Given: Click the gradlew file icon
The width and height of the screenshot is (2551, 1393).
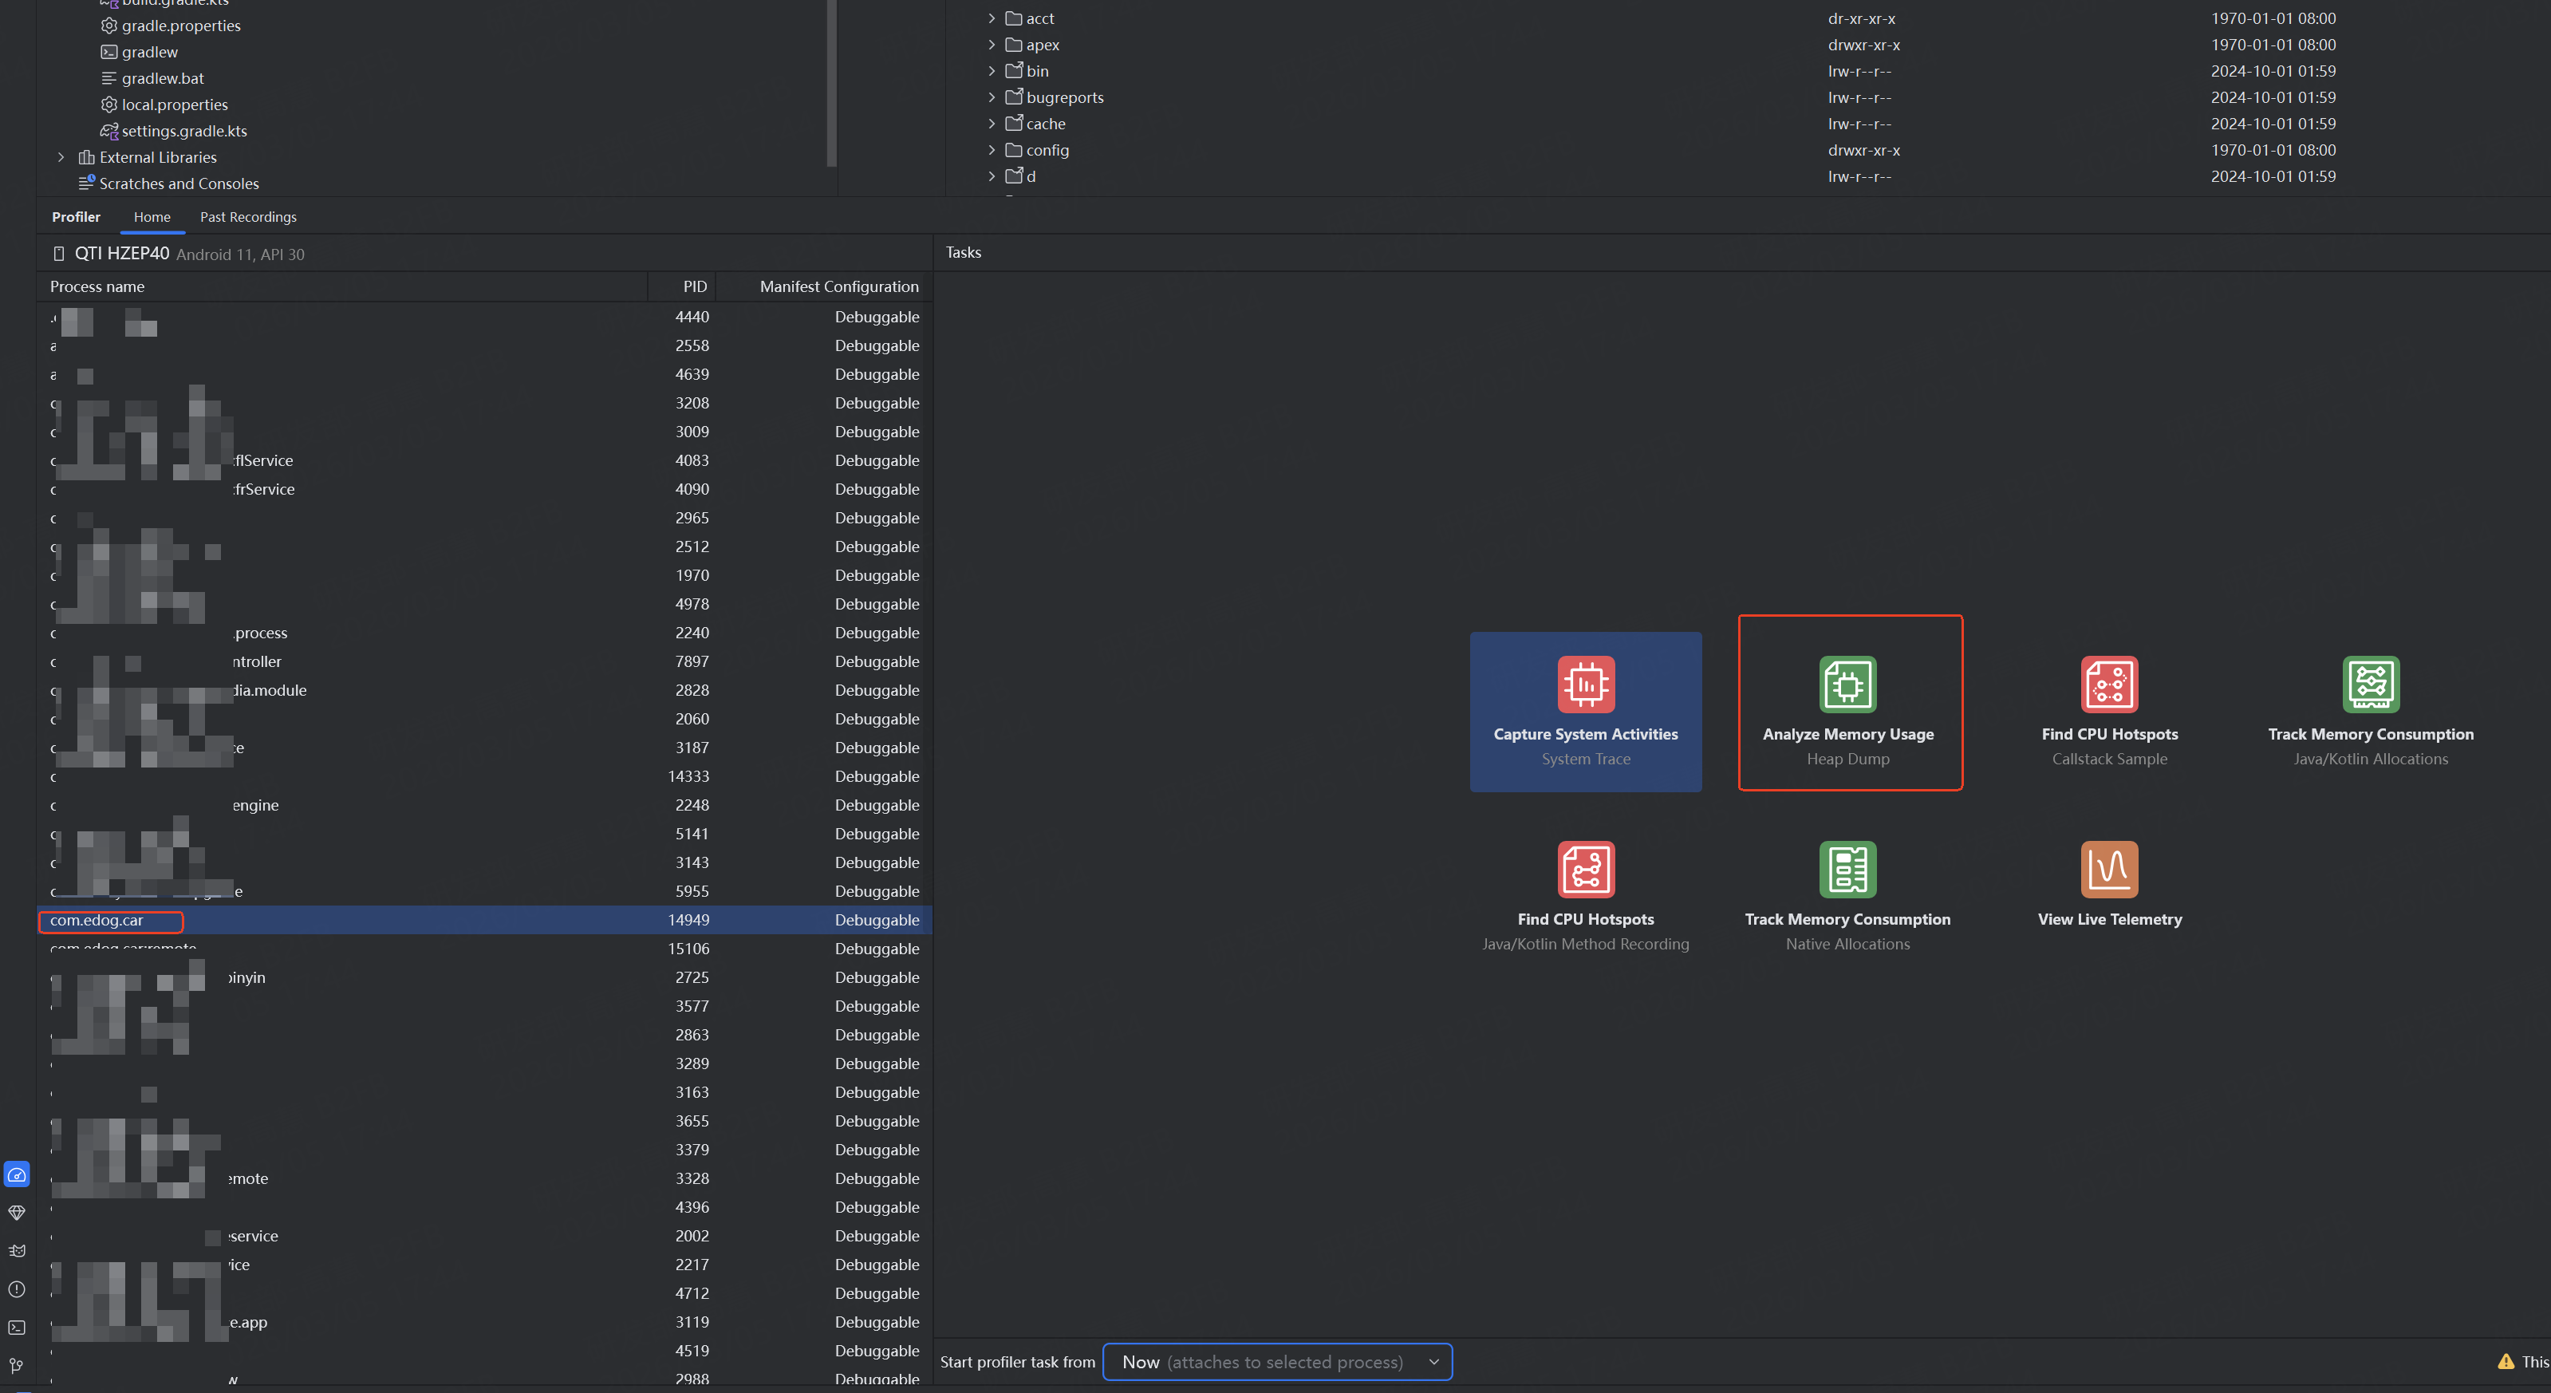Looking at the screenshot, I should (x=109, y=52).
